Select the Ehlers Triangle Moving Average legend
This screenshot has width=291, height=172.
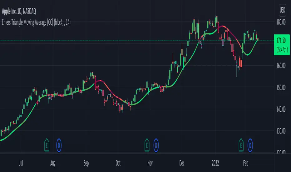(x=36, y=23)
